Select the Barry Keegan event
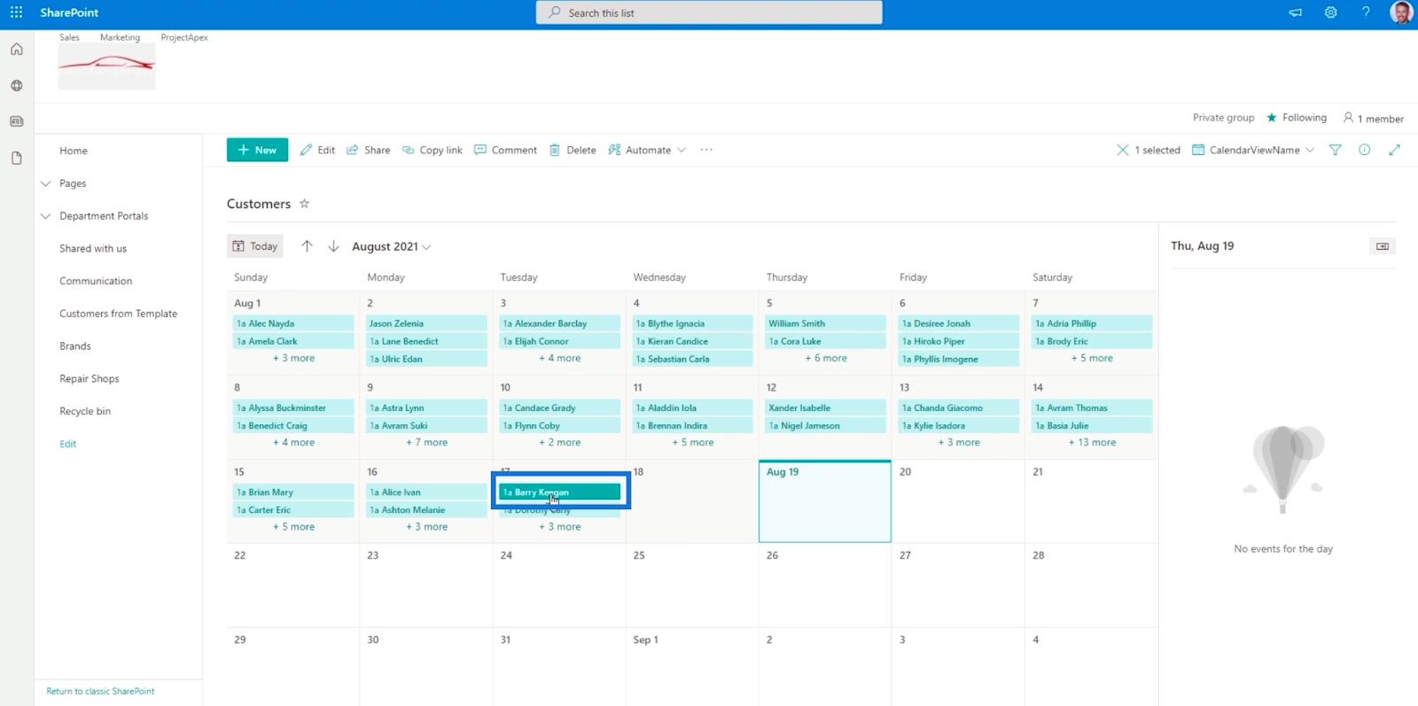This screenshot has width=1418, height=706. (x=559, y=492)
